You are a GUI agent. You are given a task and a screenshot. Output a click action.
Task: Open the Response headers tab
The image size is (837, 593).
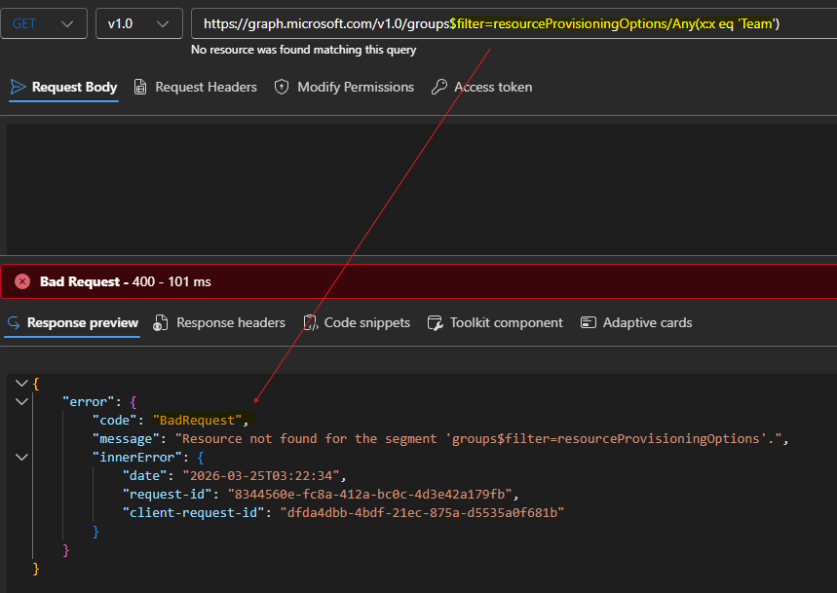[x=219, y=322]
